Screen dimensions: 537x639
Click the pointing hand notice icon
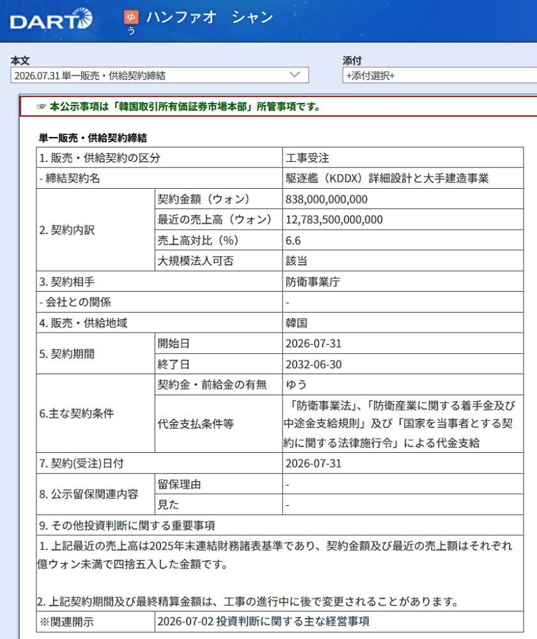42,107
